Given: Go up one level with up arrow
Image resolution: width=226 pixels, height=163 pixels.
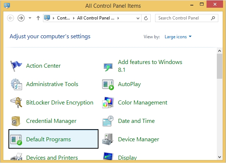Looking at the screenshot, I should pyautogui.click(x=38, y=18).
